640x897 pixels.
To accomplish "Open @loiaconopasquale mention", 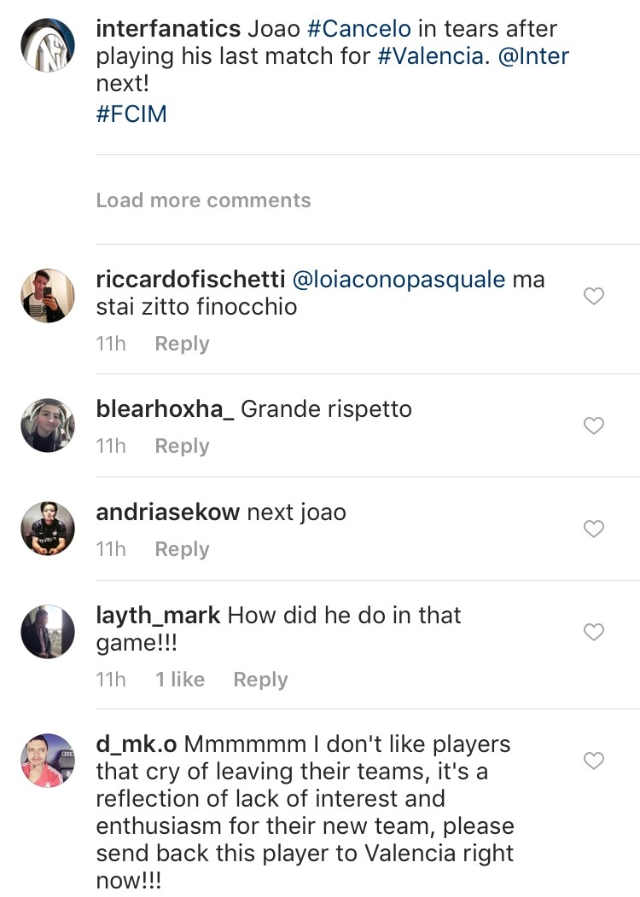I will tap(399, 280).
